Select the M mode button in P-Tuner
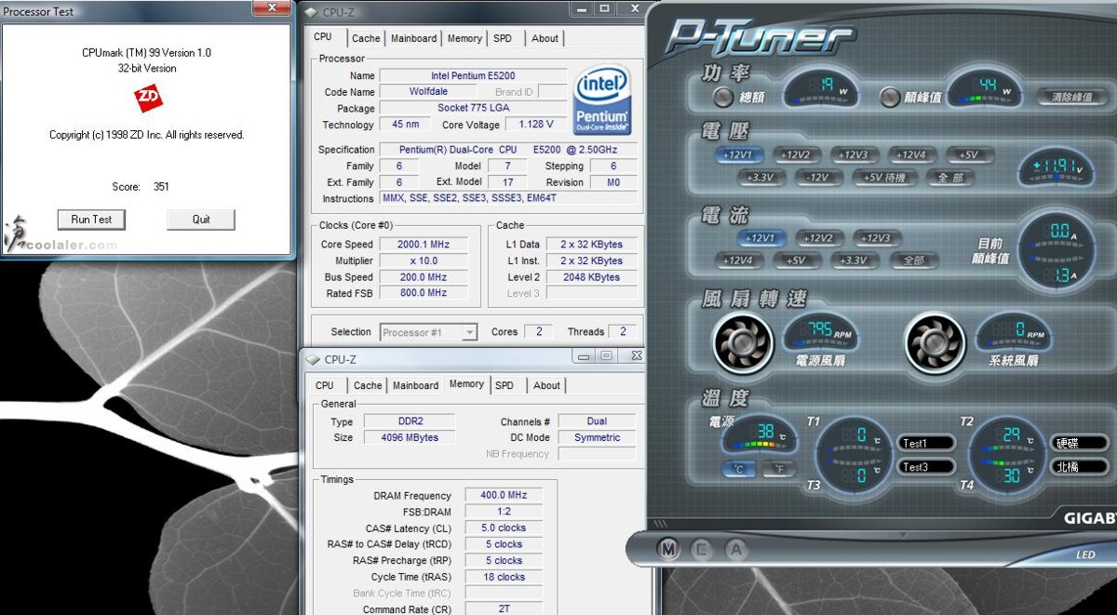Image resolution: width=1117 pixels, height=615 pixels. coord(667,549)
